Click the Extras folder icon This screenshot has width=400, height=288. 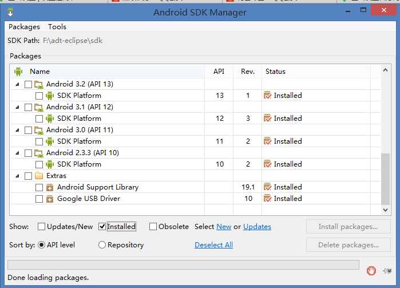39,176
